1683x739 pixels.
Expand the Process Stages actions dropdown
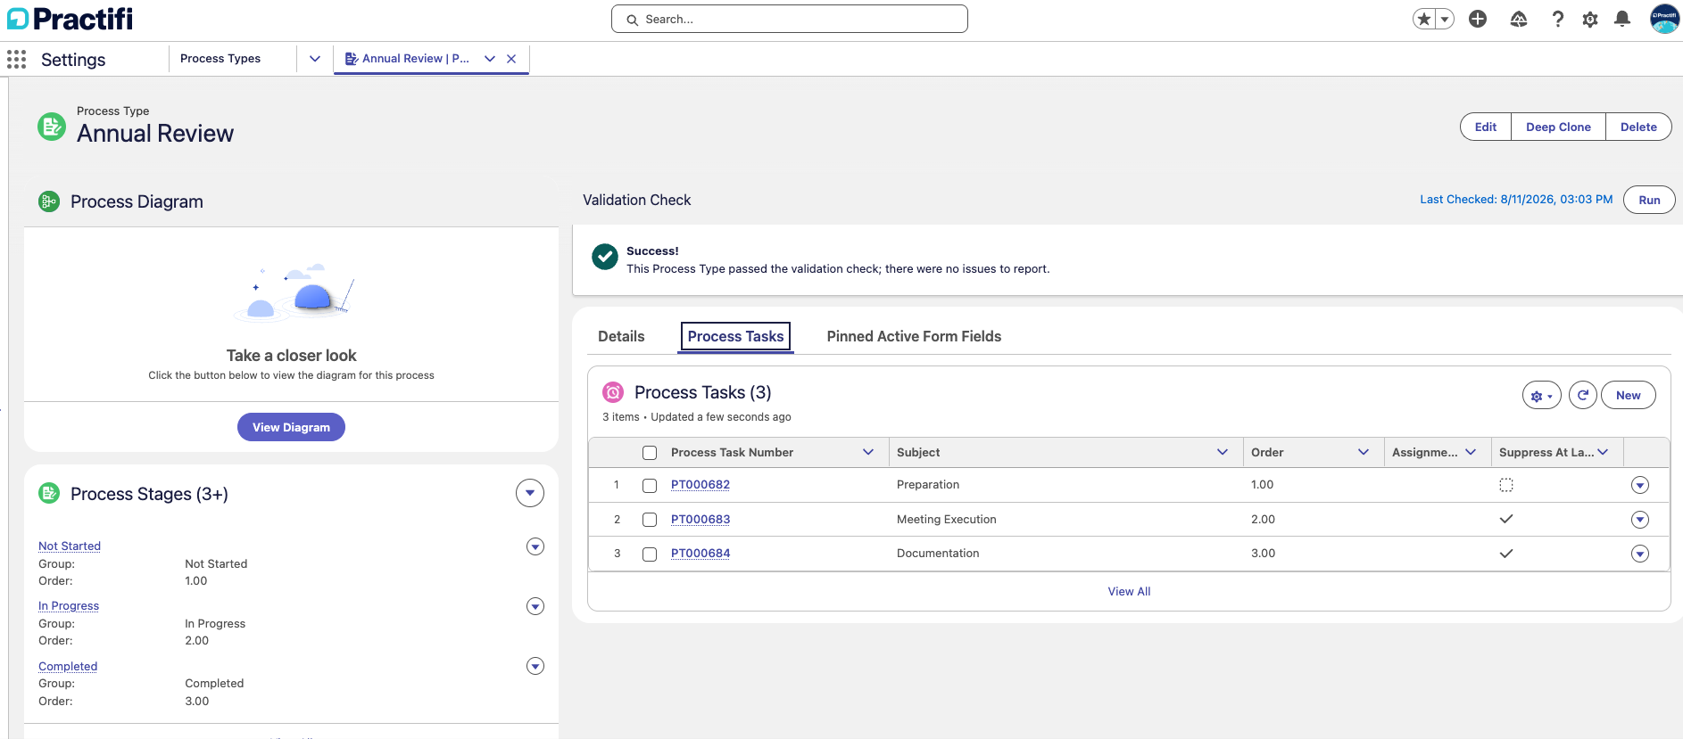[x=530, y=493]
